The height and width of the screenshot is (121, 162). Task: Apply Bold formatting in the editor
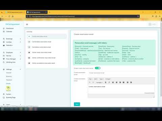(106, 82)
